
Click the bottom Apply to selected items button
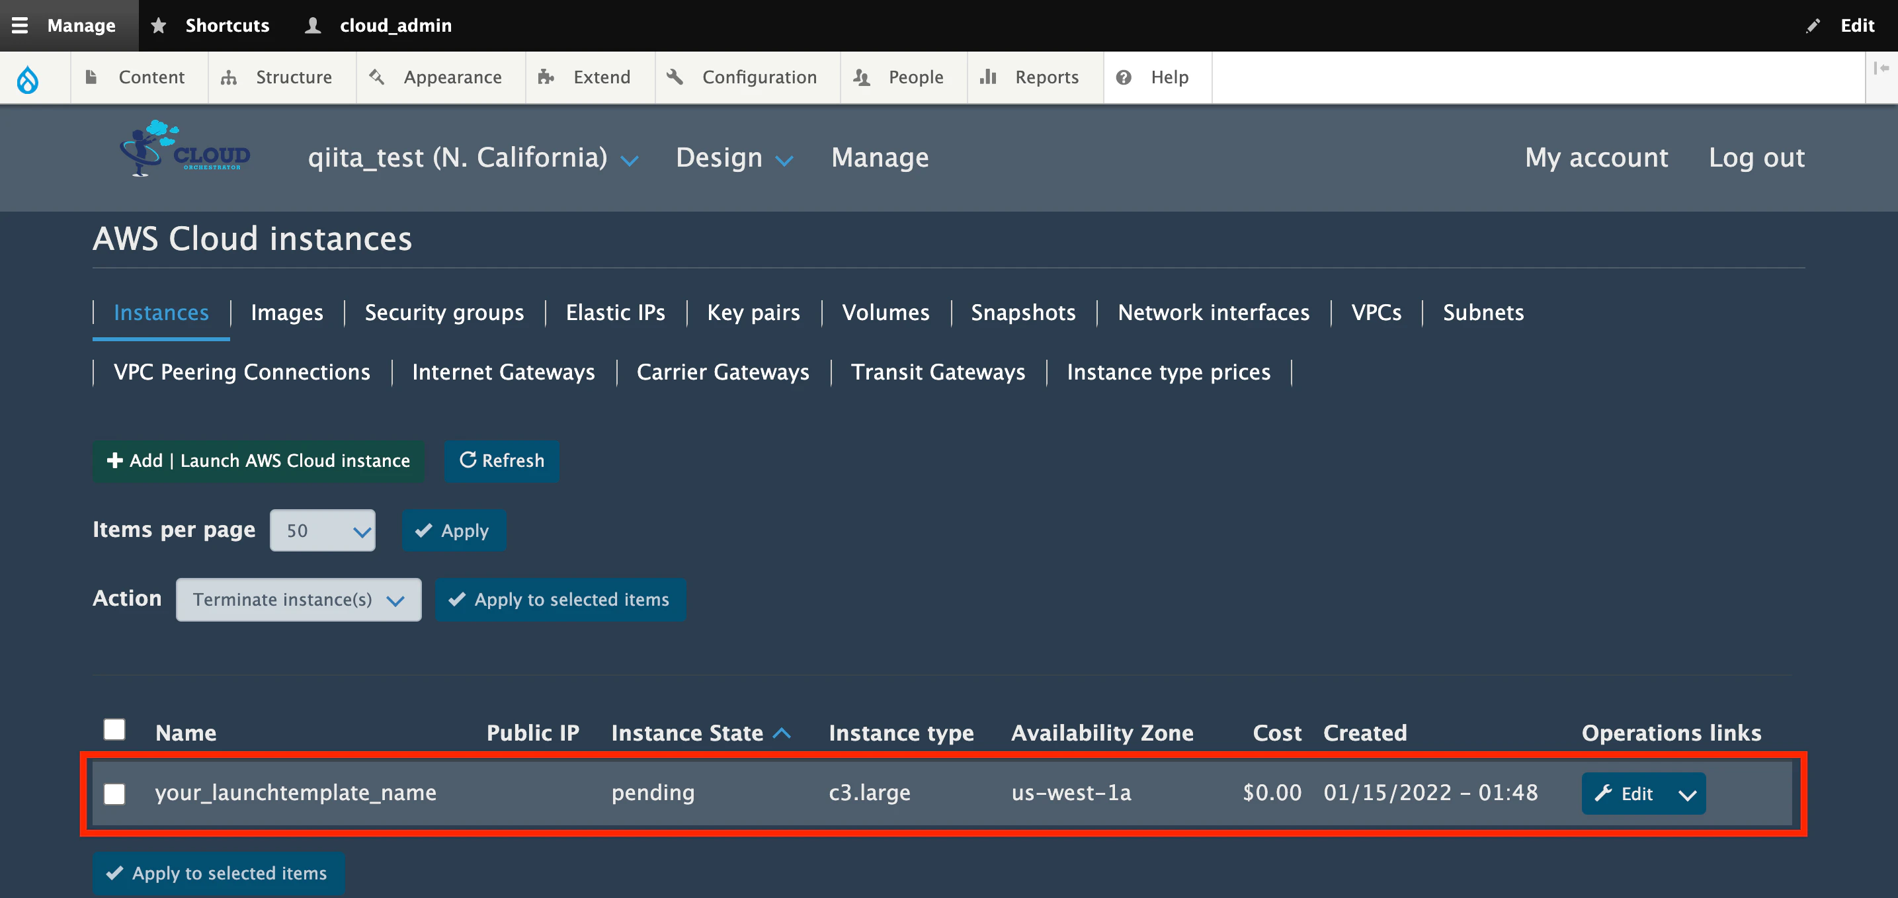[x=218, y=874]
